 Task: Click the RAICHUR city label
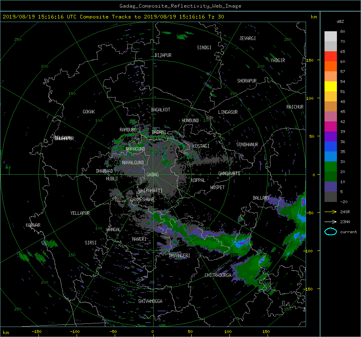(x=295, y=107)
